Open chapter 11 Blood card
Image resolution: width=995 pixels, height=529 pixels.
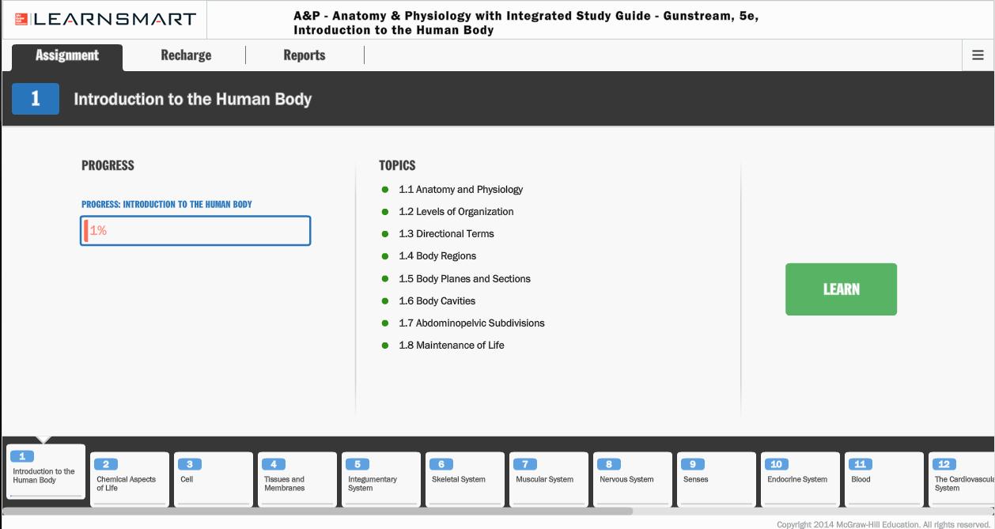884,478
